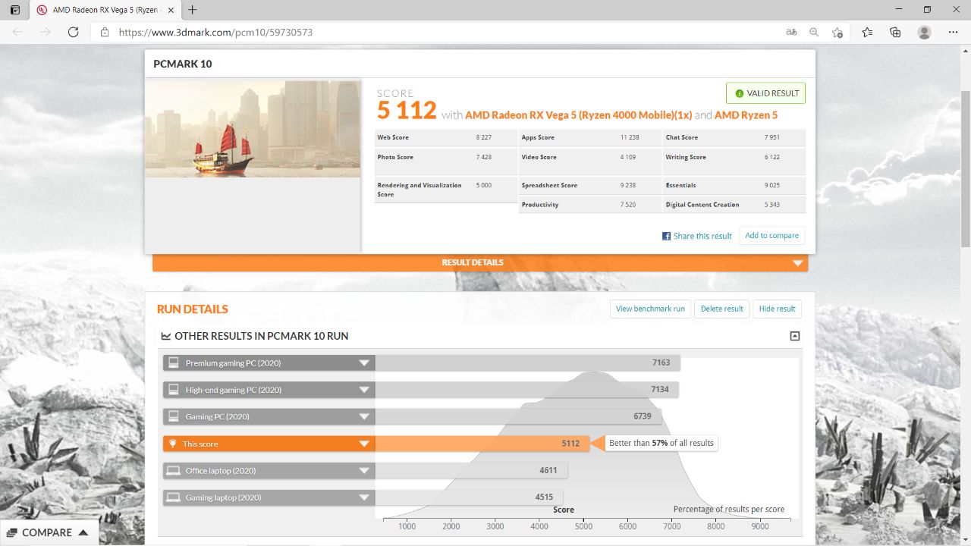971x546 pixels.
Task: Open AMD Radeon RX Vega 5 GPU link
Action: tap(578, 115)
